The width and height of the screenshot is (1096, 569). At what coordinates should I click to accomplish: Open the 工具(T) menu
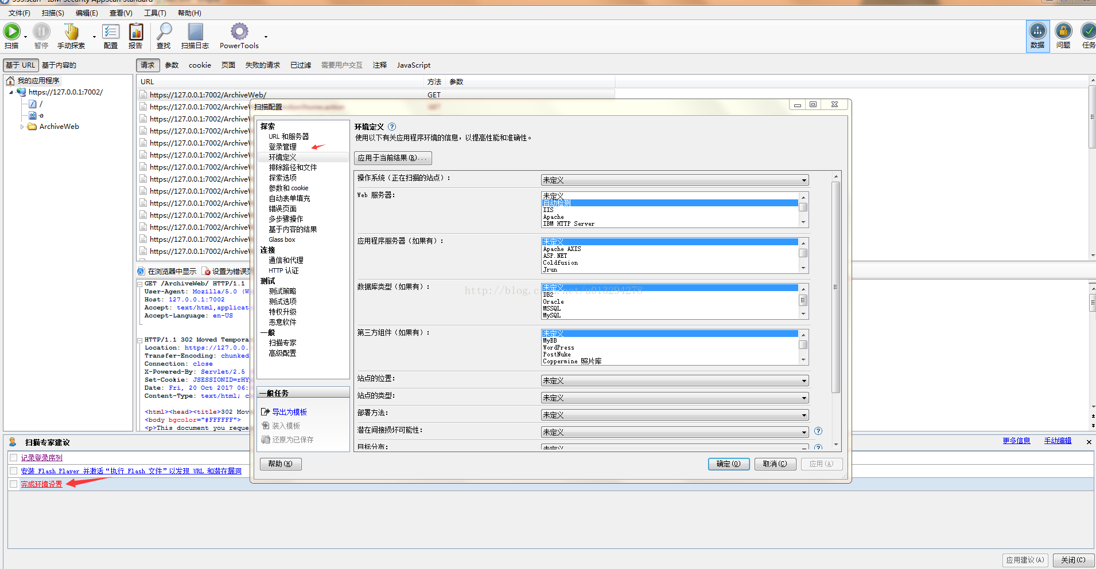155,13
